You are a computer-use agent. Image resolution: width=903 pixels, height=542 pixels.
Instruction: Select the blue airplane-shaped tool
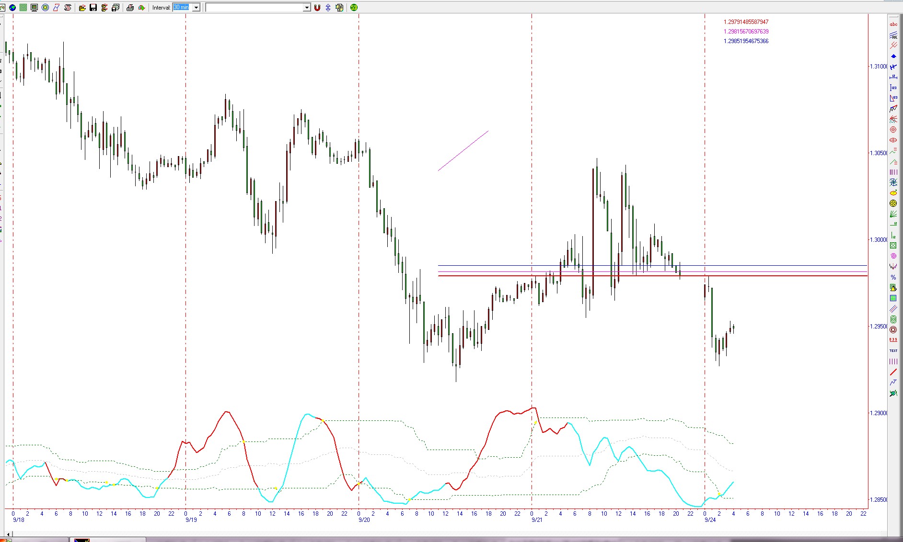point(893,67)
